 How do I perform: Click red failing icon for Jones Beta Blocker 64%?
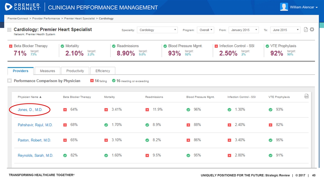click(x=65, y=110)
